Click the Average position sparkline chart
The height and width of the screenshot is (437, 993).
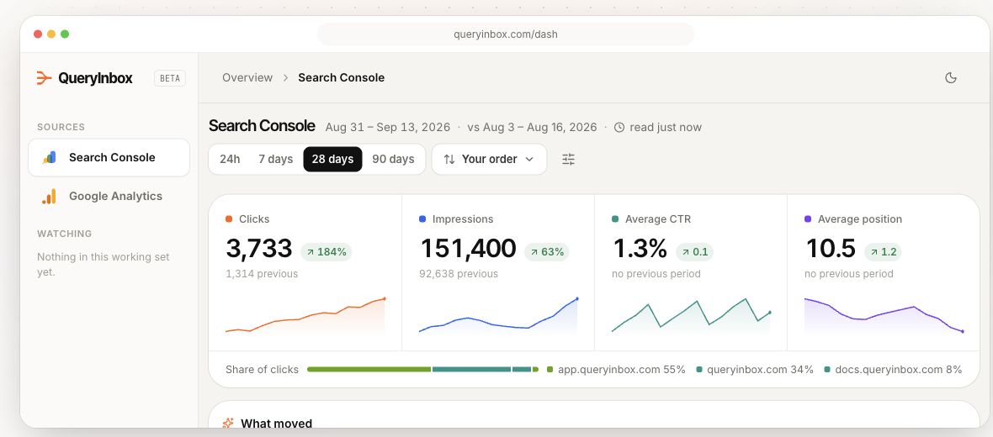click(x=884, y=314)
